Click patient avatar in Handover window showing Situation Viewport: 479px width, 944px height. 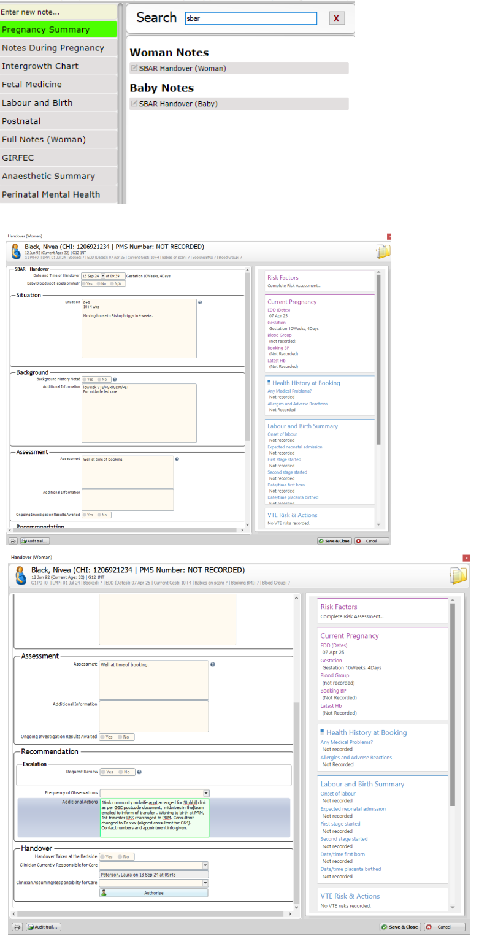tap(16, 251)
